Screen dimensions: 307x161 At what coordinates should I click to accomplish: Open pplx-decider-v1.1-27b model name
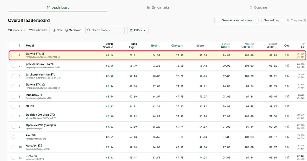[40, 64]
